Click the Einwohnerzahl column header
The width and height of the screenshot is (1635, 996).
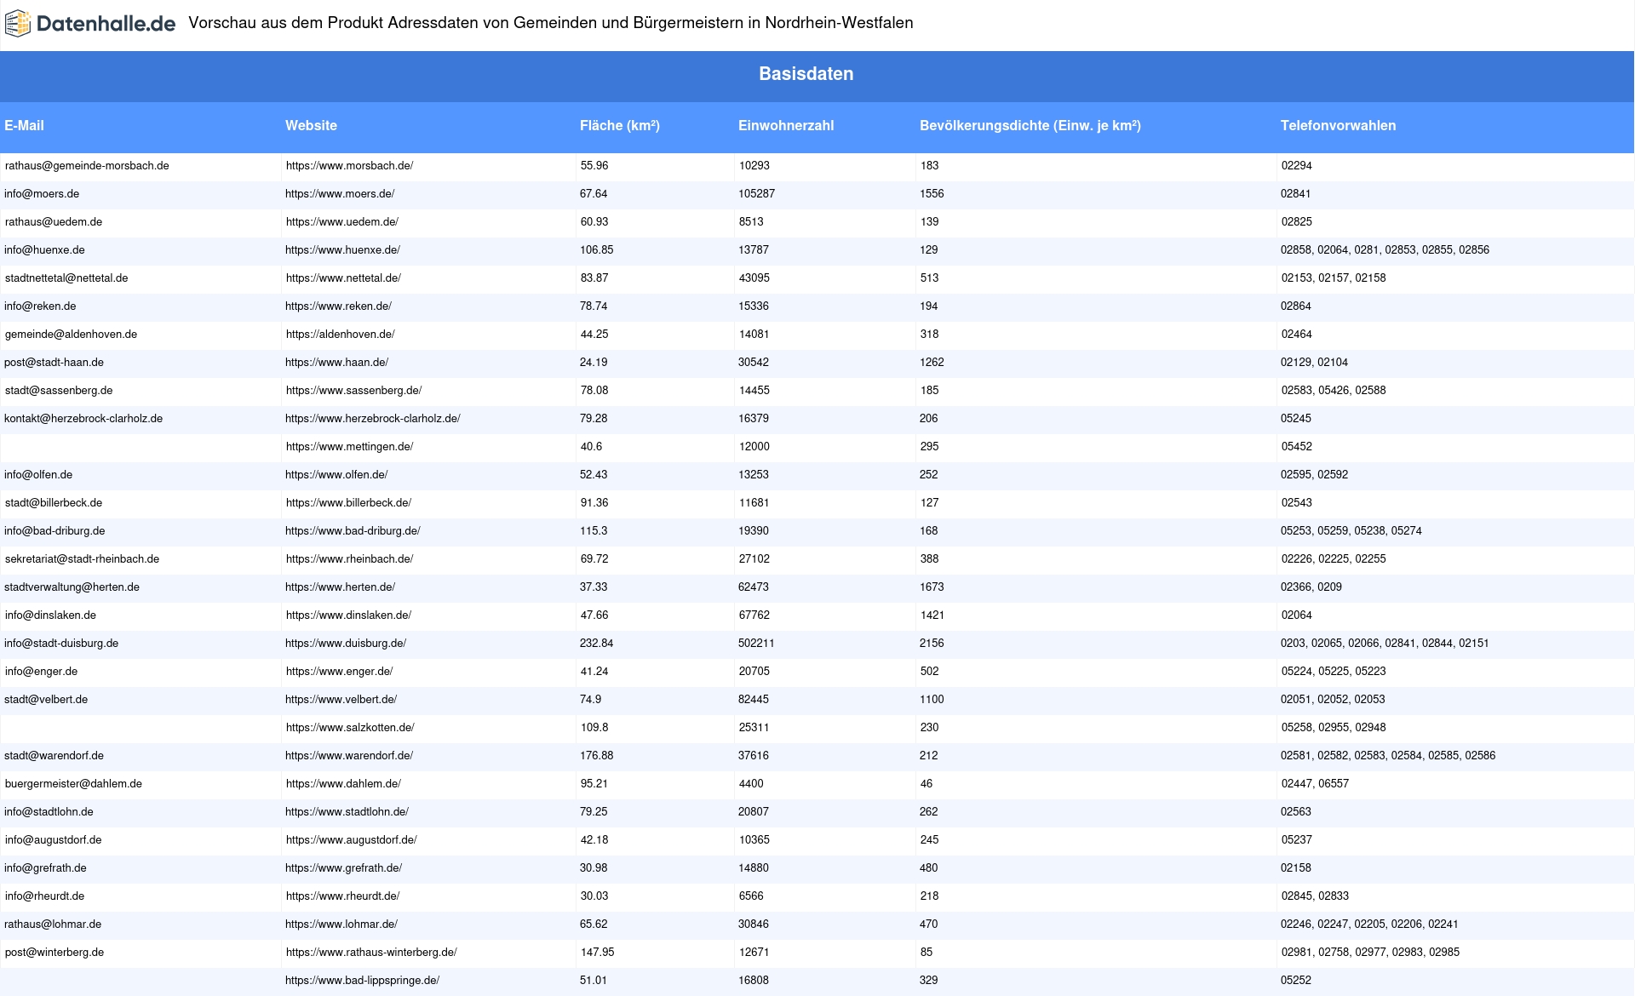[786, 126]
